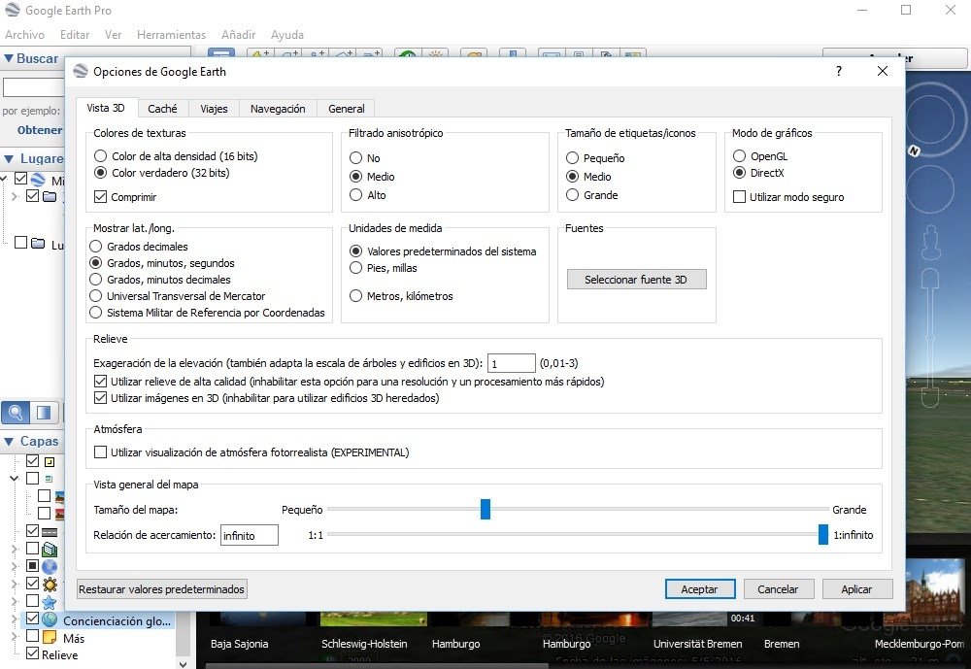
Task: Enable Utilizar modo seguro
Action: (x=739, y=197)
